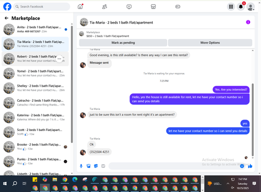
Task: Click More Options button
Action: pos(210,43)
